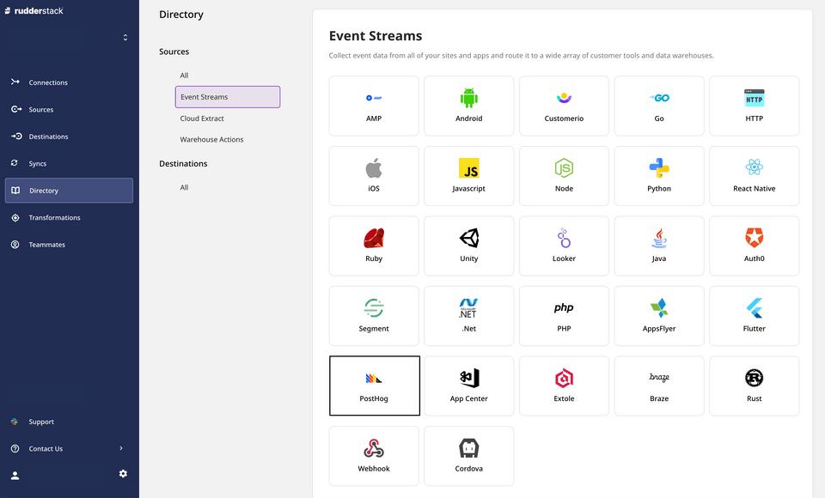Select the Android source icon
The image size is (825, 498).
(468, 99)
